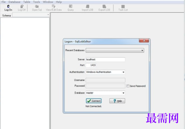Viewport: 185px width, 129px height.
Task: Launch the Query tool
Action: pyautogui.click(x=71, y=8)
